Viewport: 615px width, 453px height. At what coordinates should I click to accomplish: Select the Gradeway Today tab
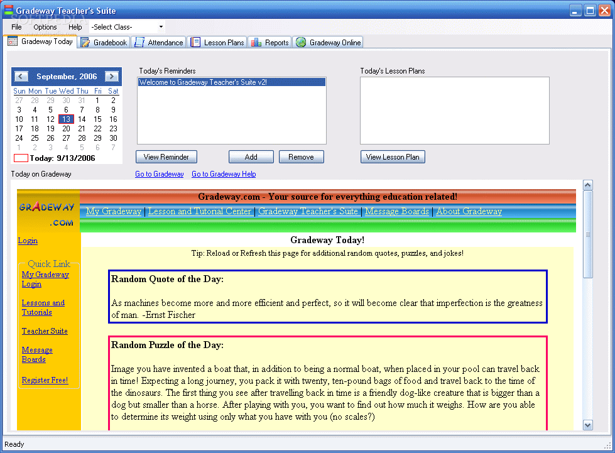tap(41, 41)
